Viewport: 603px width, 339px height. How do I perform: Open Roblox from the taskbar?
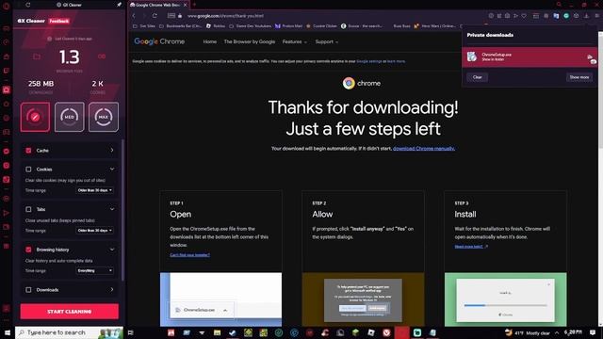coord(371,332)
